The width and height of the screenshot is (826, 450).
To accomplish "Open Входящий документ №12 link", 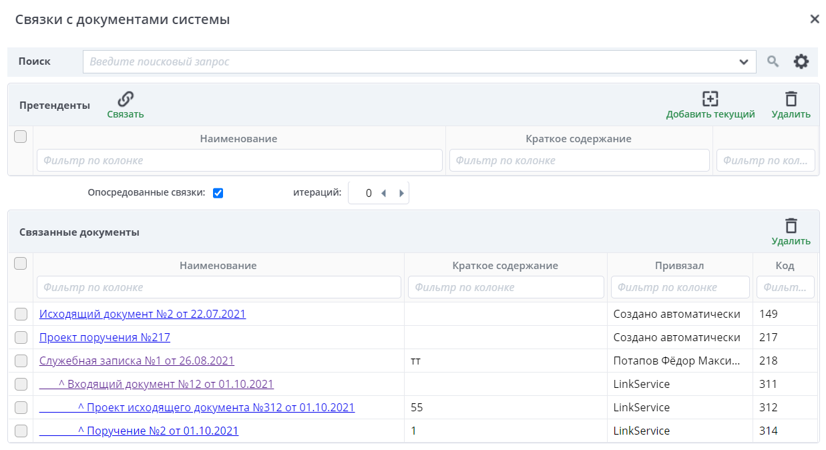I will click(x=170, y=384).
